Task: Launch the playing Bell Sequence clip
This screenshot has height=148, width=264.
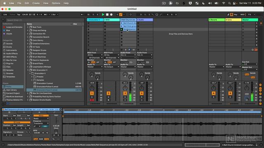Action: (121, 29)
